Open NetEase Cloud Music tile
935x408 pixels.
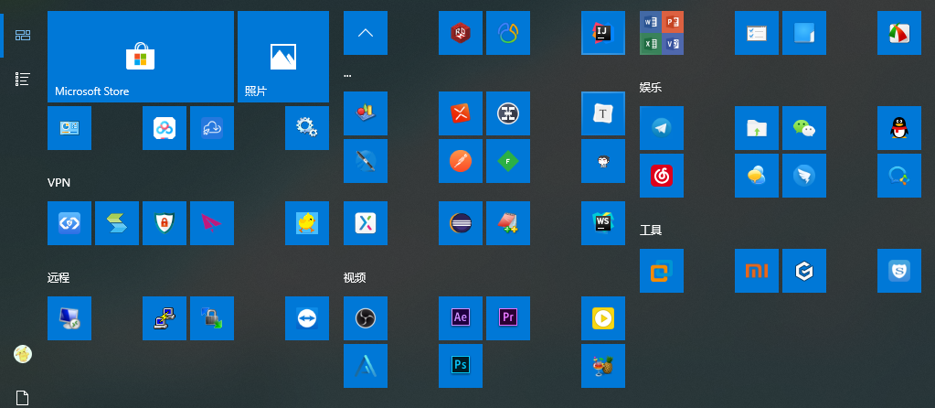(662, 176)
